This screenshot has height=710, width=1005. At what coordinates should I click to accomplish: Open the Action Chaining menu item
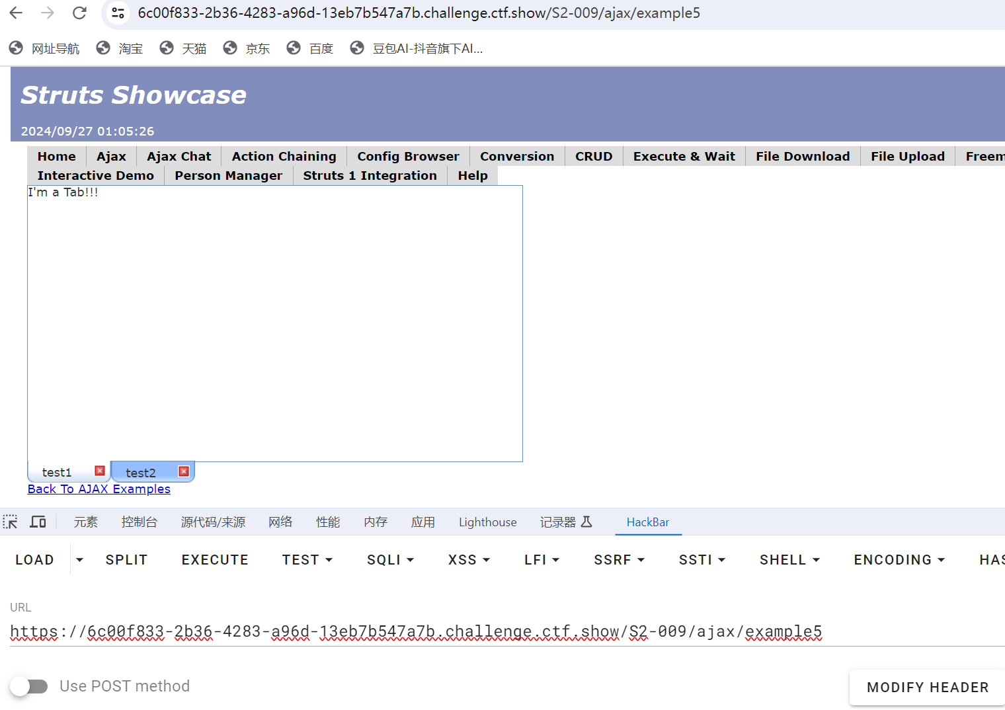pos(284,157)
